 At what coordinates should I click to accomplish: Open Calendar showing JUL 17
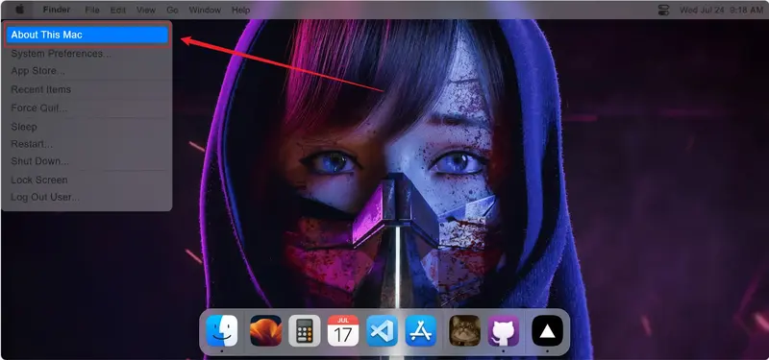(343, 330)
